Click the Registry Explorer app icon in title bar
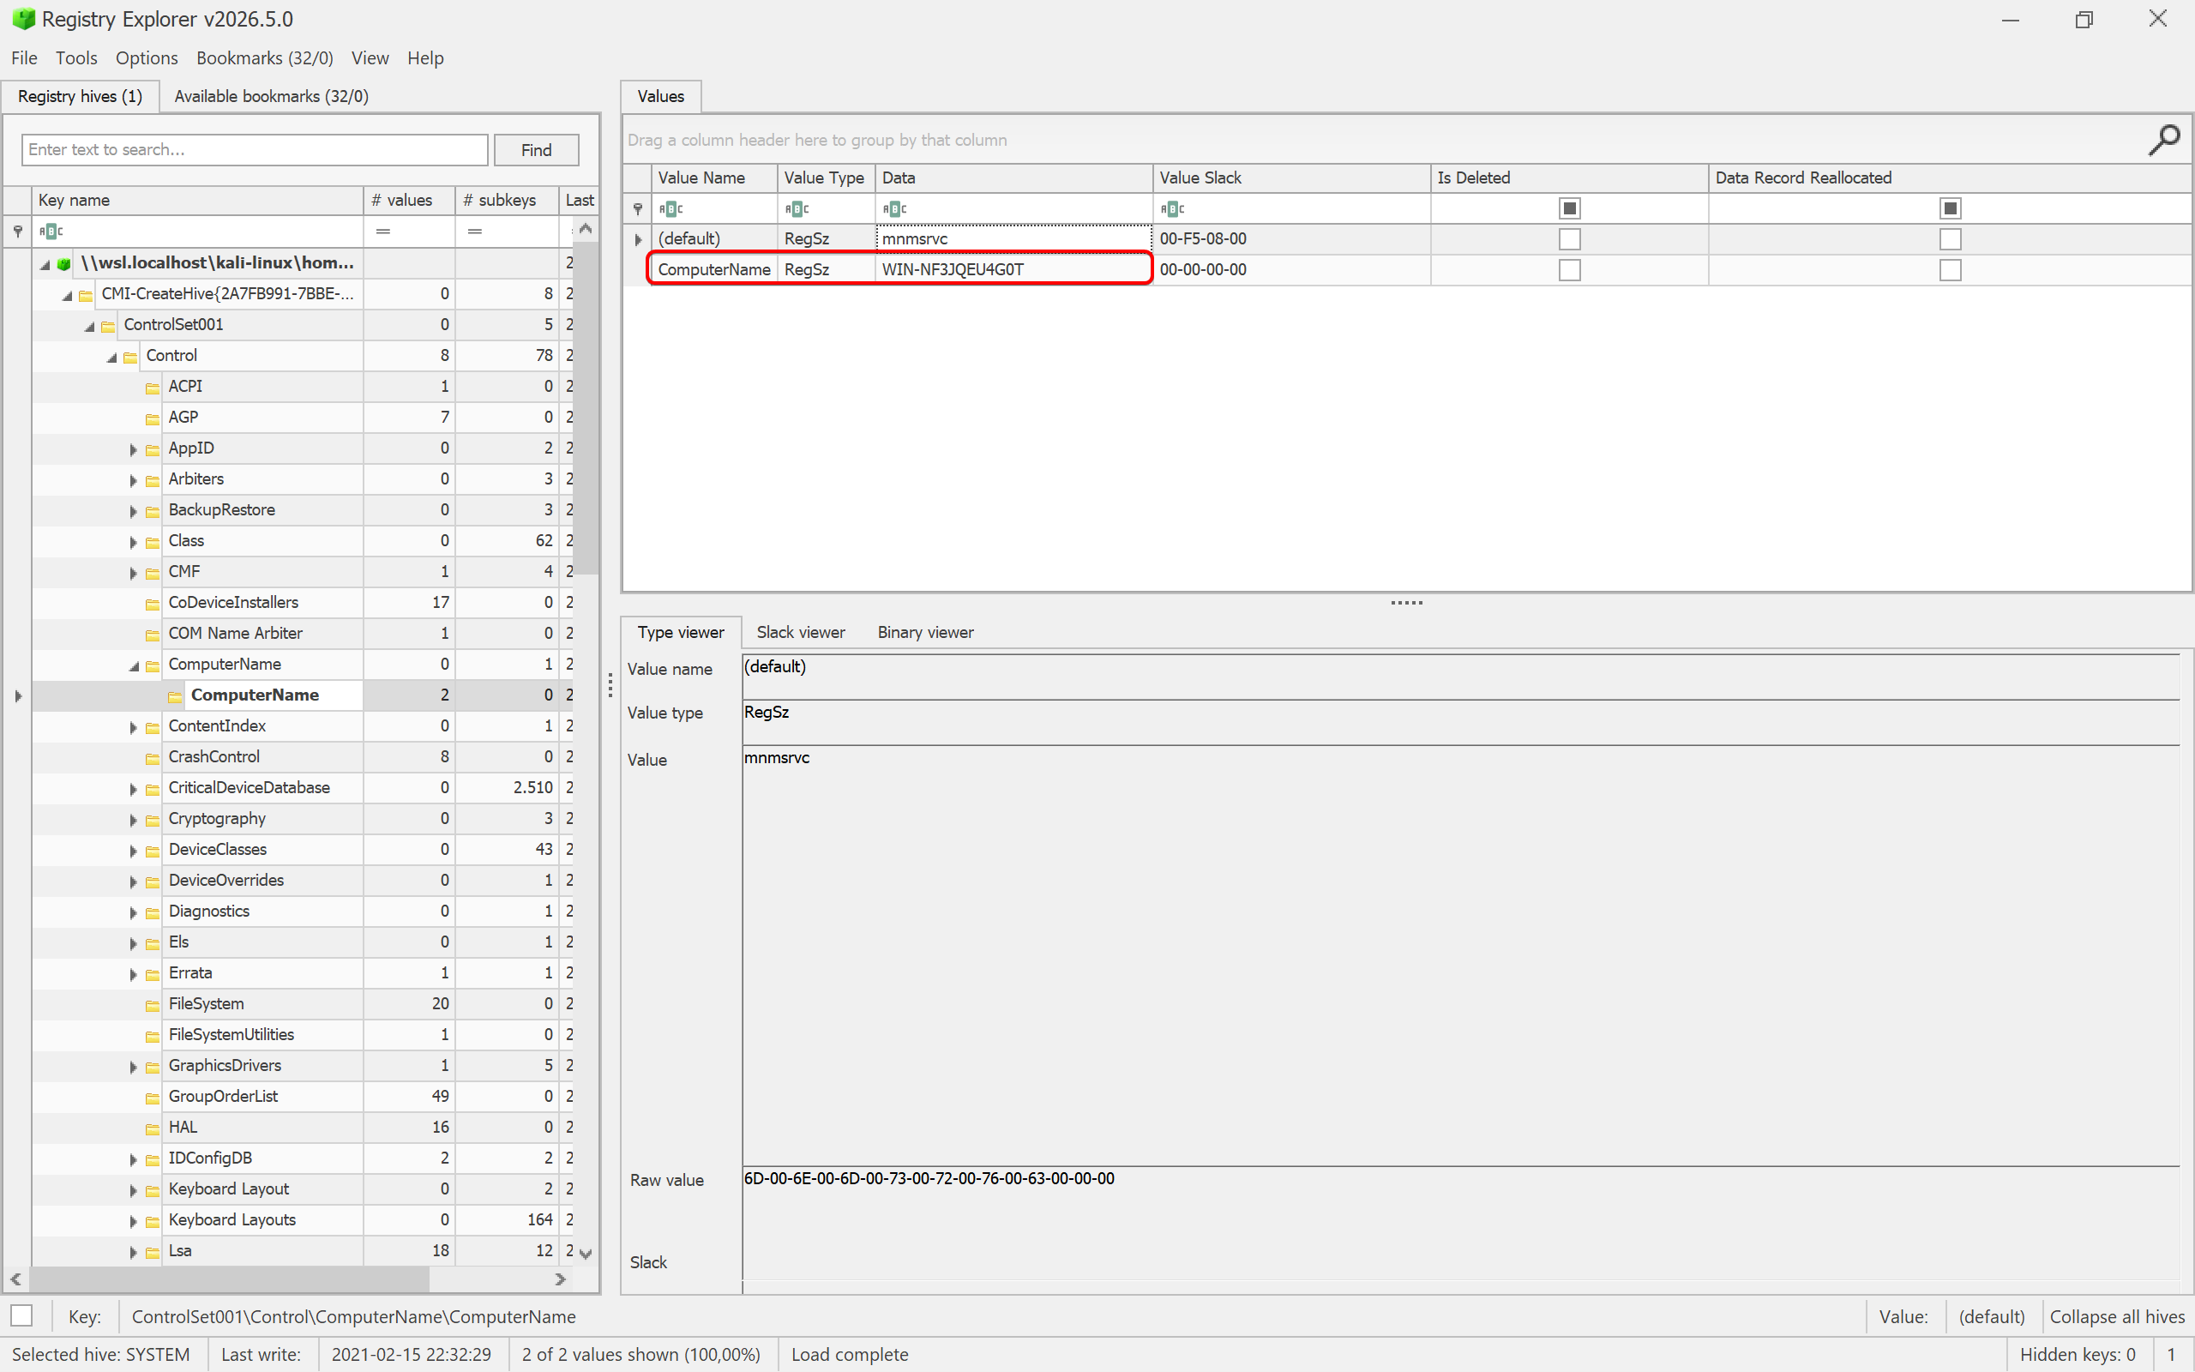Screen dimensions: 2195x1372 [x=22, y=19]
